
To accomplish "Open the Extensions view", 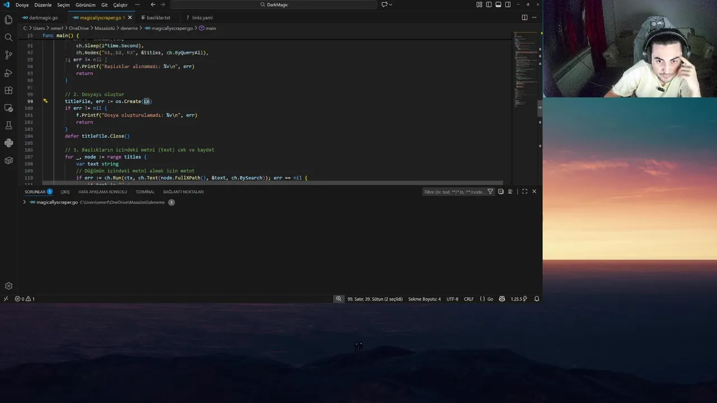I will point(8,90).
